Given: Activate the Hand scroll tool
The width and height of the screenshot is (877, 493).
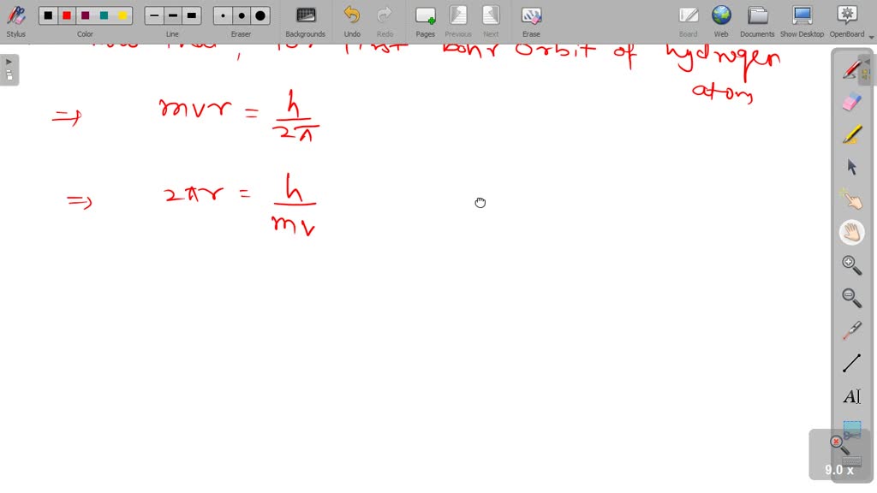Looking at the screenshot, I should tap(851, 232).
